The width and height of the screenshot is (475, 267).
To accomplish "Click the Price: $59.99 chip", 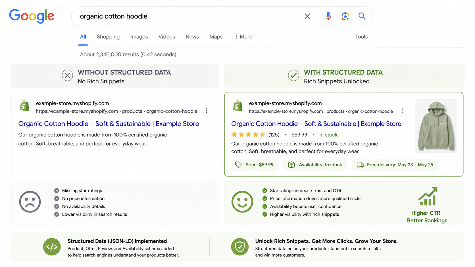I will [255, 165].
